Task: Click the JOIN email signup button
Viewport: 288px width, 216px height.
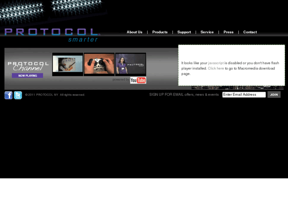Action: (274, 95)
